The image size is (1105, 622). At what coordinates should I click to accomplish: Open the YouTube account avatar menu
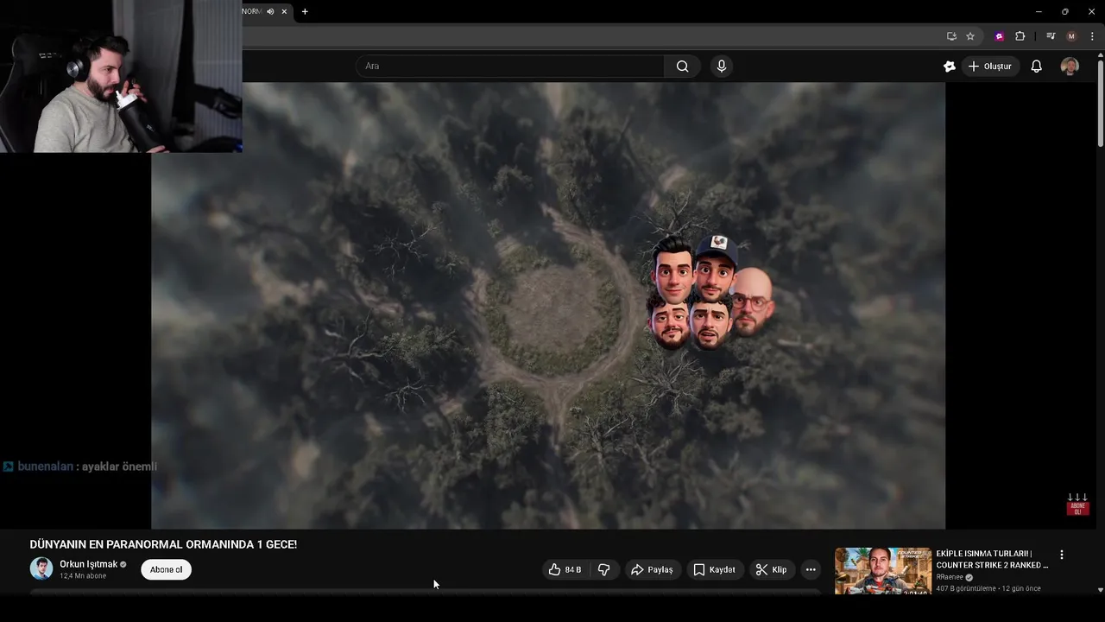coord(1070,67)
